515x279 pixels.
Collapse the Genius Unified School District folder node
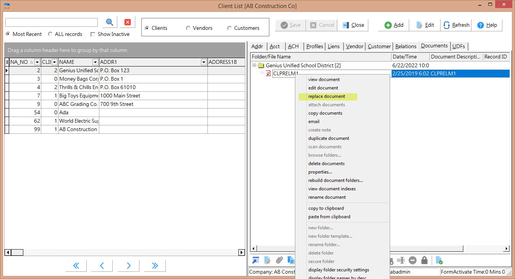(x=254, y=65)
